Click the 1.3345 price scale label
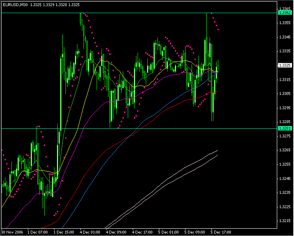 (x=285, y=37)
